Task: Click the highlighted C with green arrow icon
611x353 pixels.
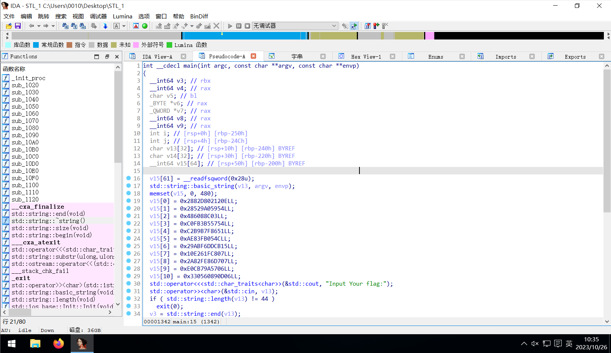Action: click(x=354, y=26)
